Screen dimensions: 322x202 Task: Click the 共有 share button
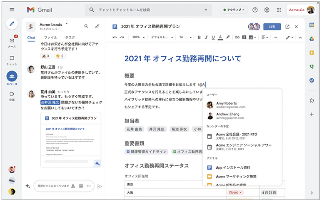(272, 27)
